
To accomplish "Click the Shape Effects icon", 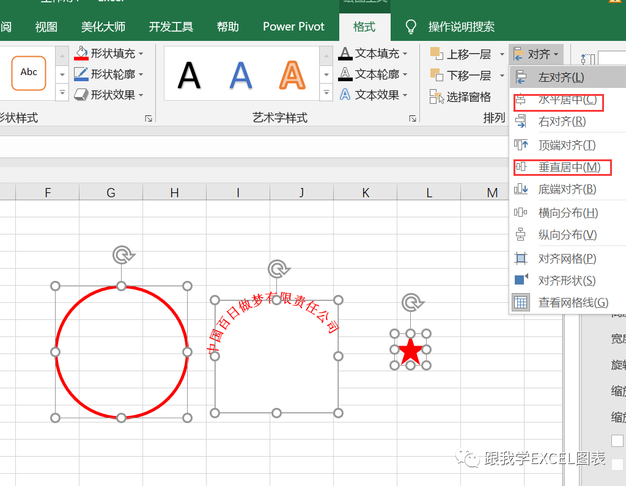I will click(x=81, y=95).
